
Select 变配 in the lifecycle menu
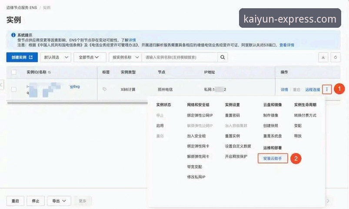(298, 126)
